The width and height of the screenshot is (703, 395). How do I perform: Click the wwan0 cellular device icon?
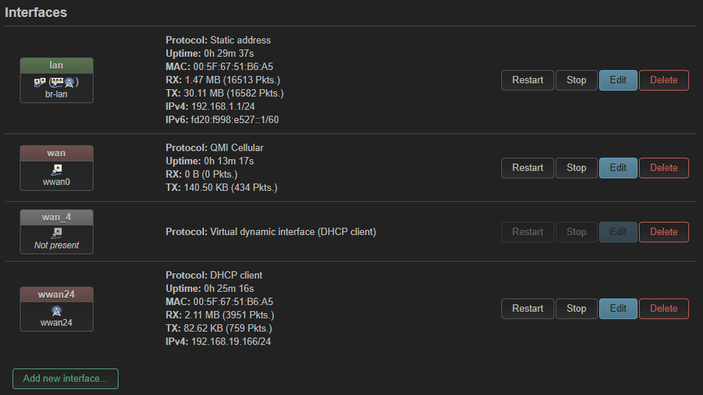[x=57, y=169]
